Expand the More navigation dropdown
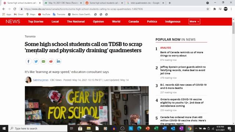235x132 pixels. 194,22
